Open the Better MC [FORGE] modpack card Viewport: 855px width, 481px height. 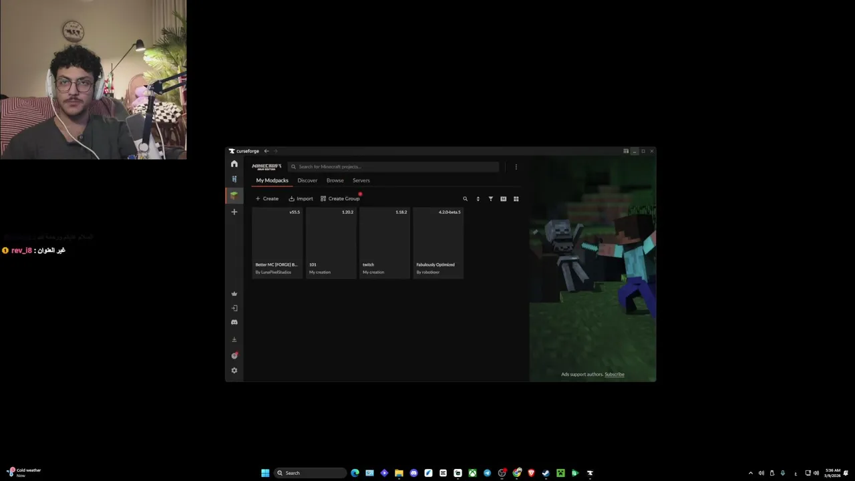click(x=277, y=242)
